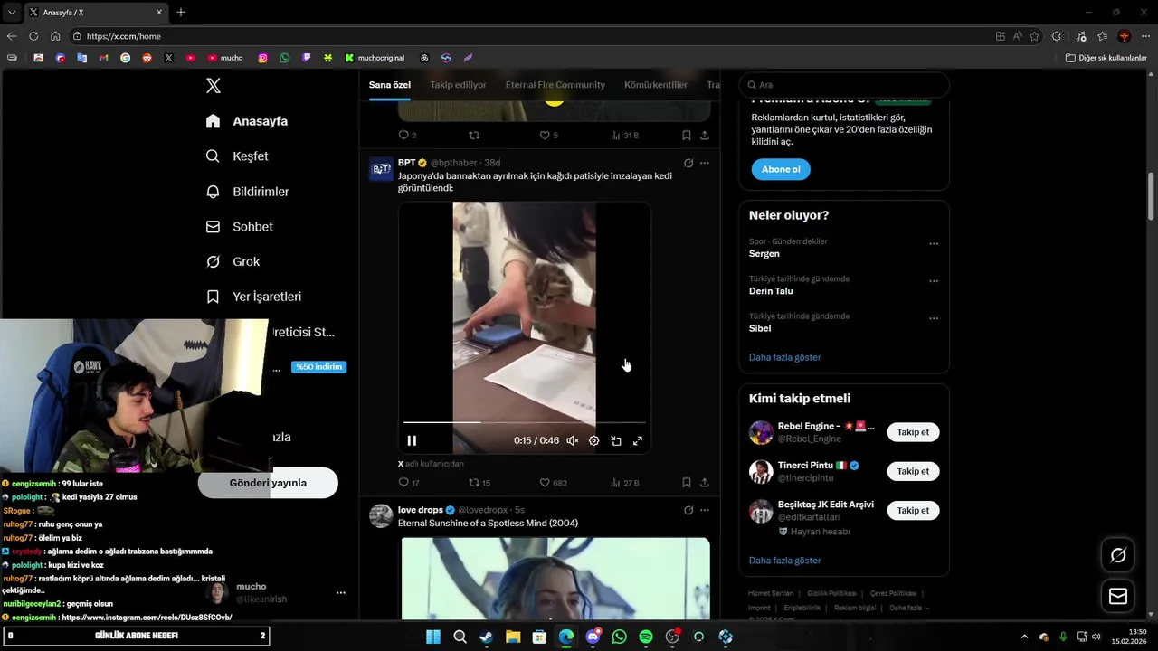1158x651 pixels.
Task: Switch to the Sana özel tab
Action: click(390, 85)
